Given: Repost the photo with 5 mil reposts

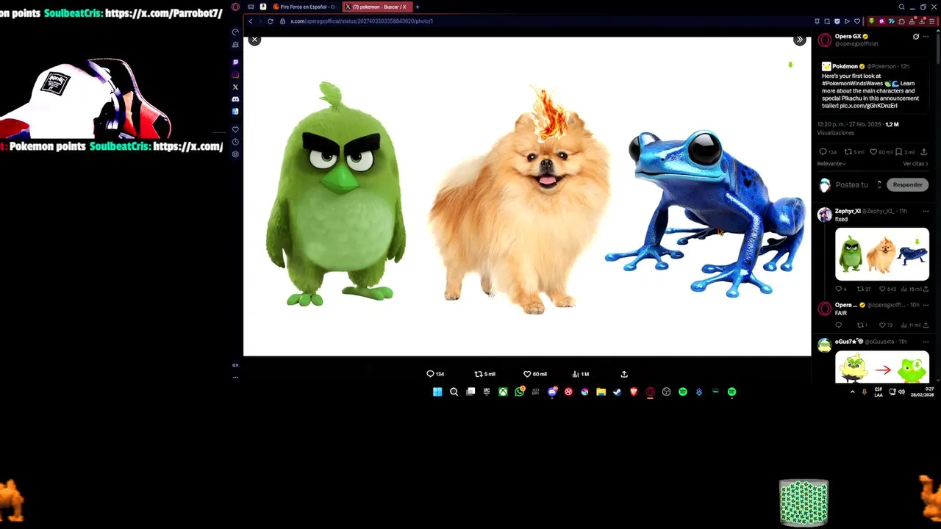Looking at the screenshot, I should [485, 374].
